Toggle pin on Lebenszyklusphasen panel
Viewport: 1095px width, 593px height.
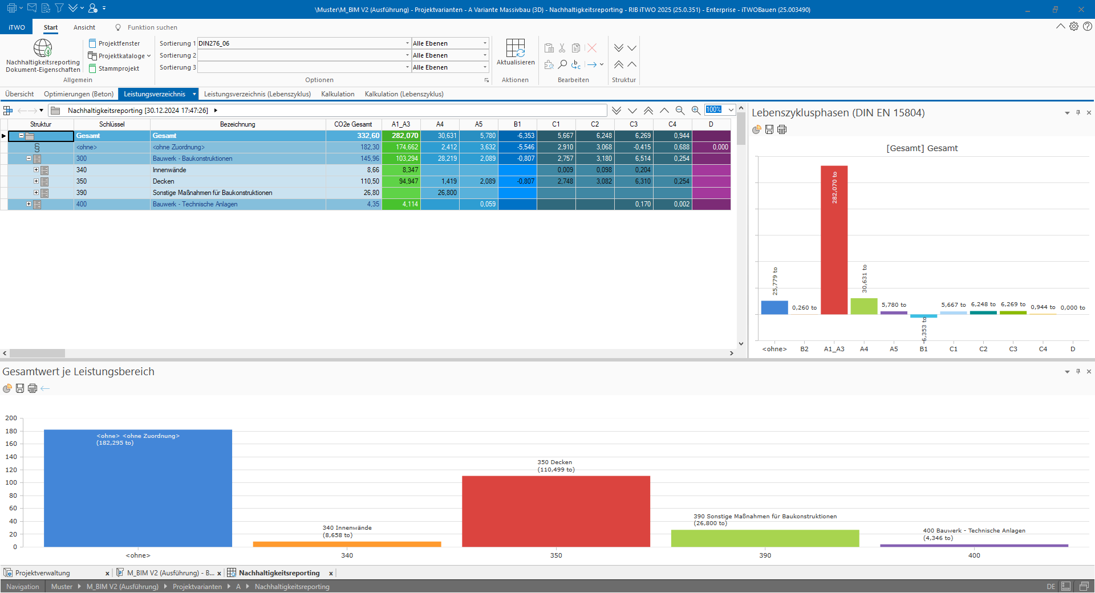pyautogui.click(x=1078, y=113)
